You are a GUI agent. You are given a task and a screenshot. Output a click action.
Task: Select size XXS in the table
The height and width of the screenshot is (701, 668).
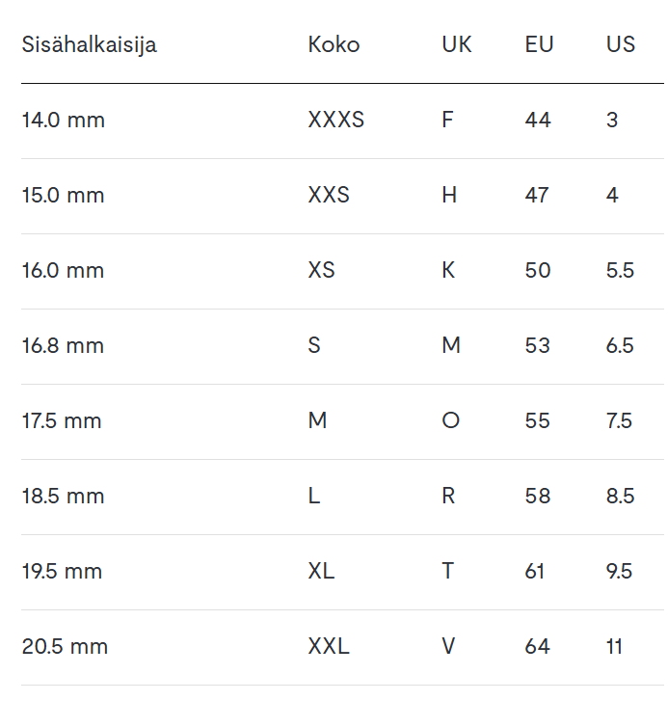(x=329, y=196)
